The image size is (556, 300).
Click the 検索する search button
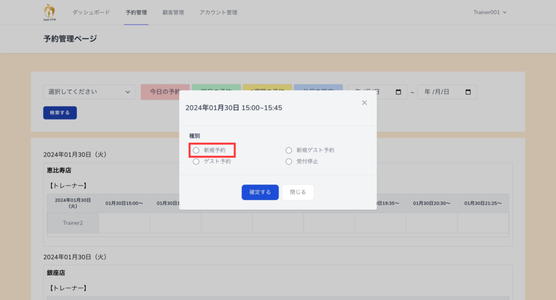point(60,113)
